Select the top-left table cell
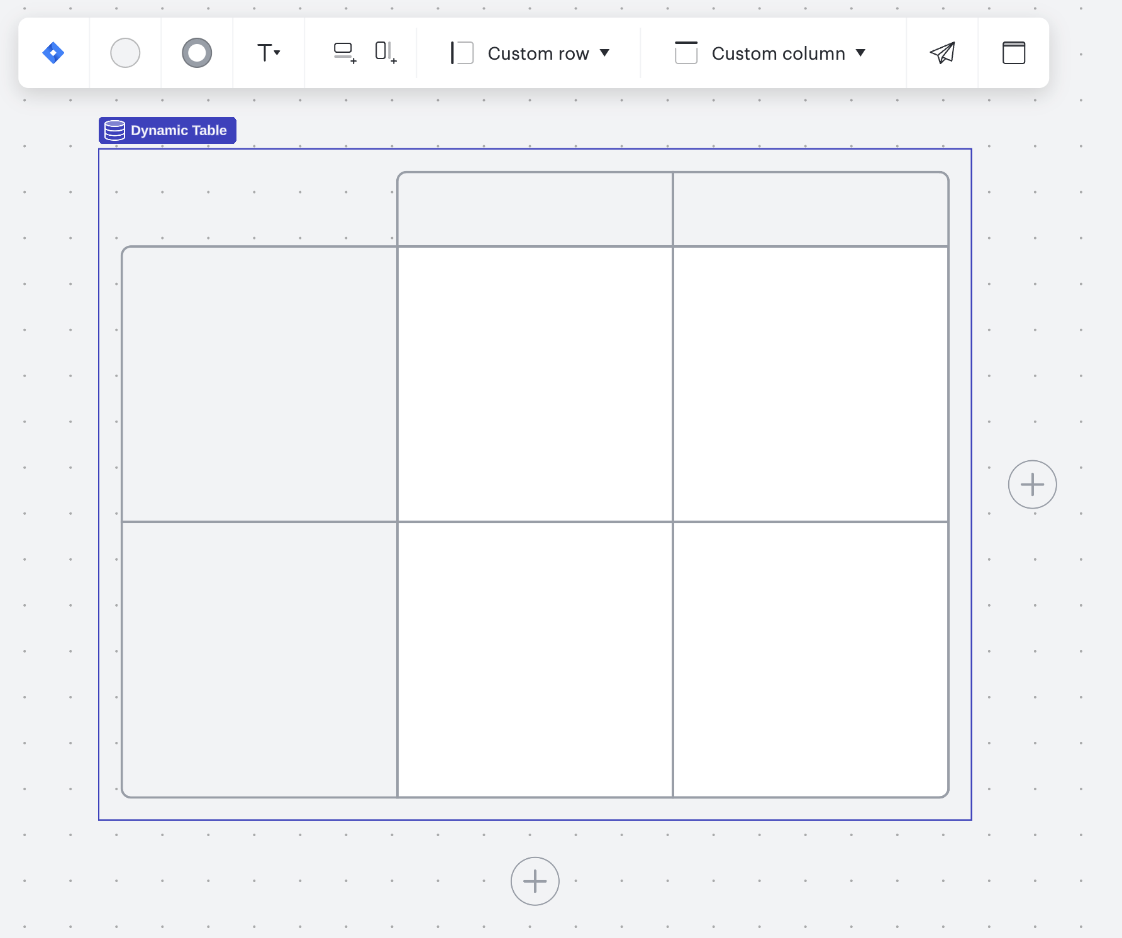Screen dimensions: 1122x938 tap(258, 383)
